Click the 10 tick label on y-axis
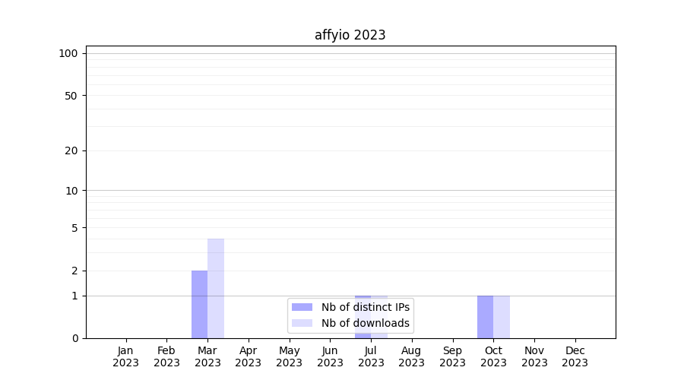This screenshot has height=380, width=684. (71, 191)
